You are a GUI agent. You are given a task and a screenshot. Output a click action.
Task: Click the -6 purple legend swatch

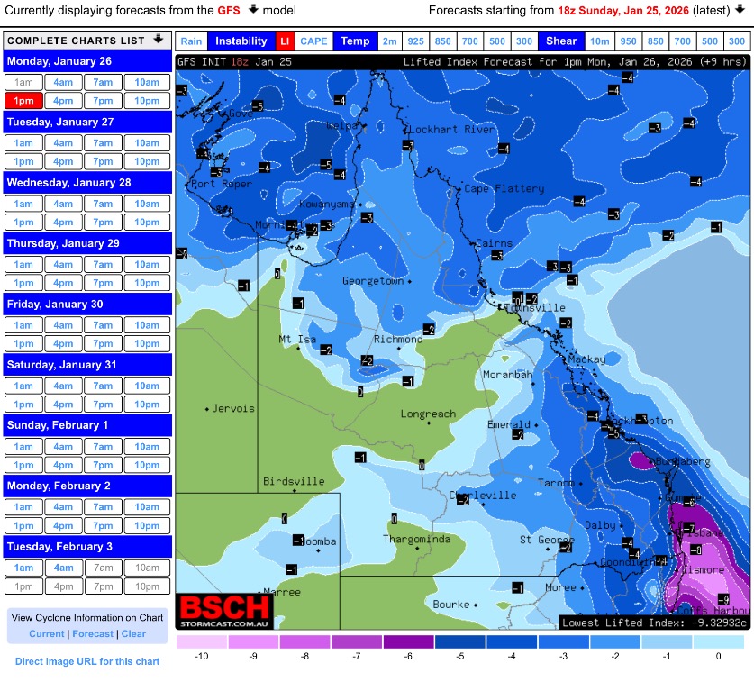coord(408,642)
